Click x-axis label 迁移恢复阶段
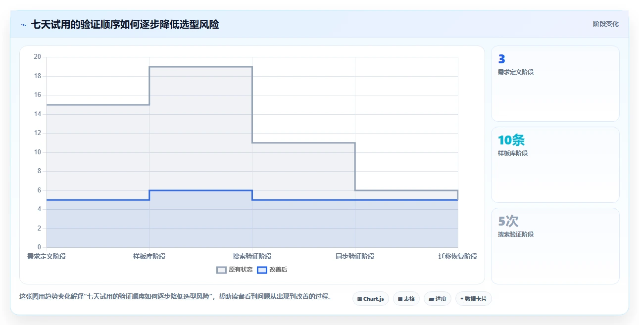The image size is (639, 325). 458,256
